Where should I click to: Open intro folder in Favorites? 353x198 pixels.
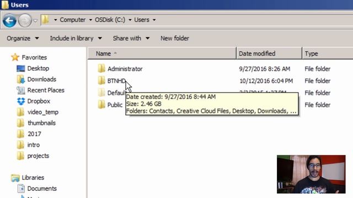point(33,145)
